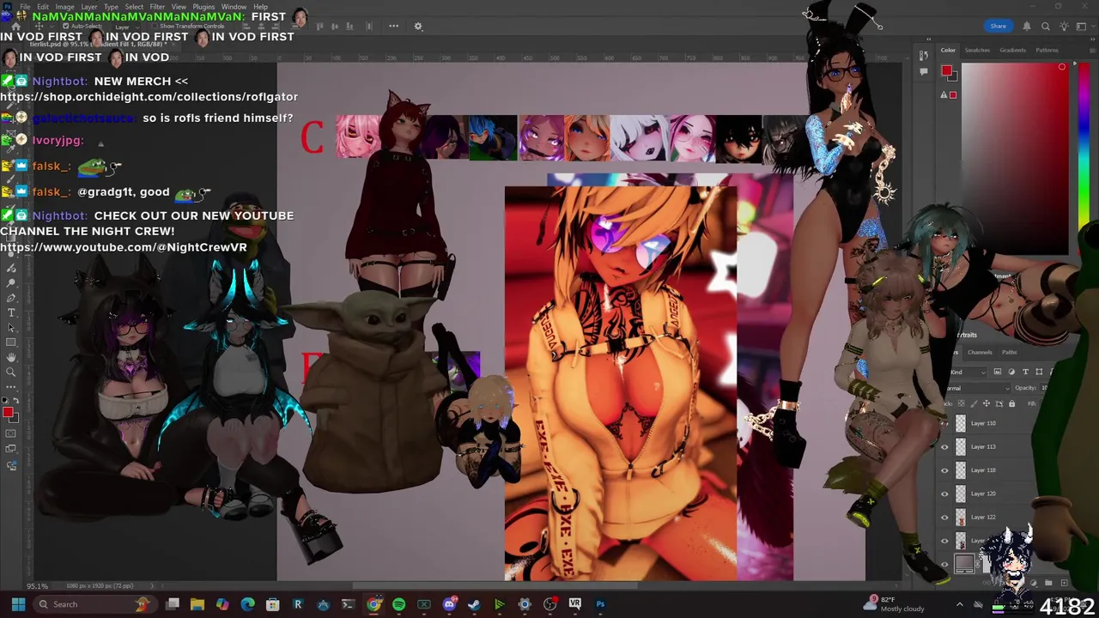The width and height of the screenshot is (1099, 618).
Task: Open the blend mode dropdown
Action: click(977, 388)
